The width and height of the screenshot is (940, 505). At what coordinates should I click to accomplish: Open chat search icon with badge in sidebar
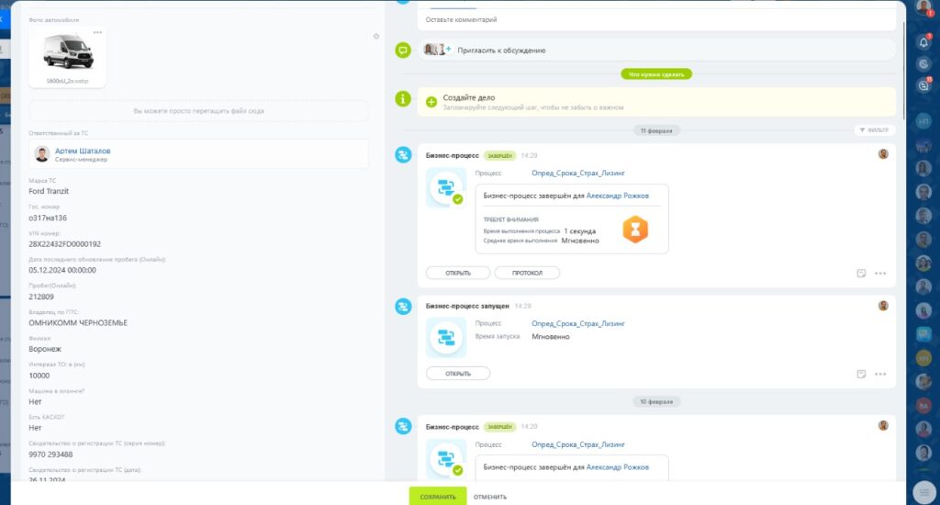click(x=923, y=85)
